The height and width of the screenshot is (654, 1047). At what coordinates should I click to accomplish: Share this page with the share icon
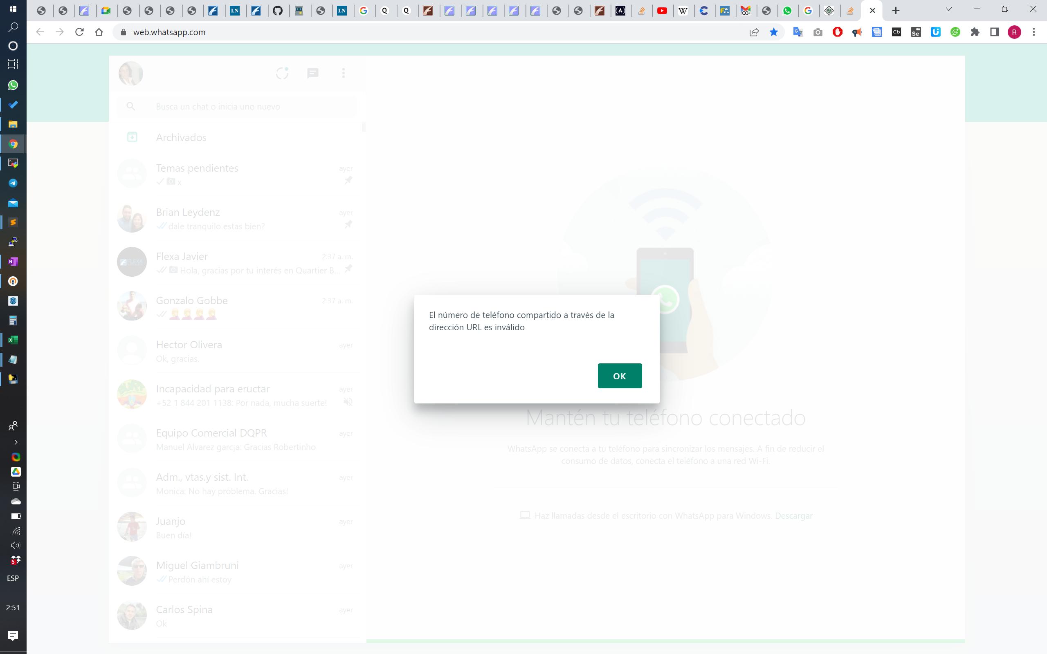coord(754,32)
